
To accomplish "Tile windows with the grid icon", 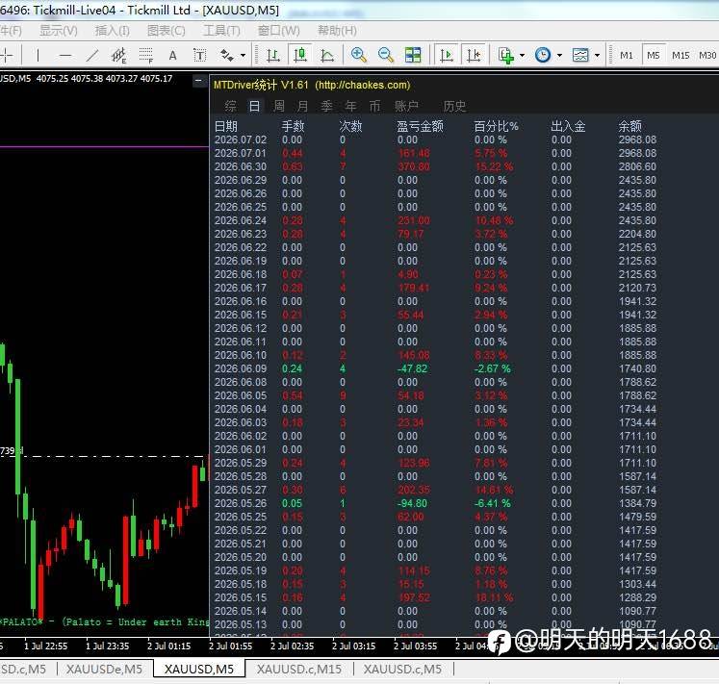I will tap(413, 56).
